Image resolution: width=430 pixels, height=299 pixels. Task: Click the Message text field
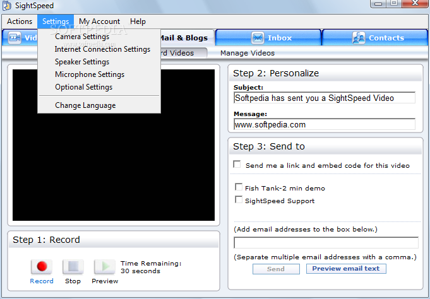325,124
